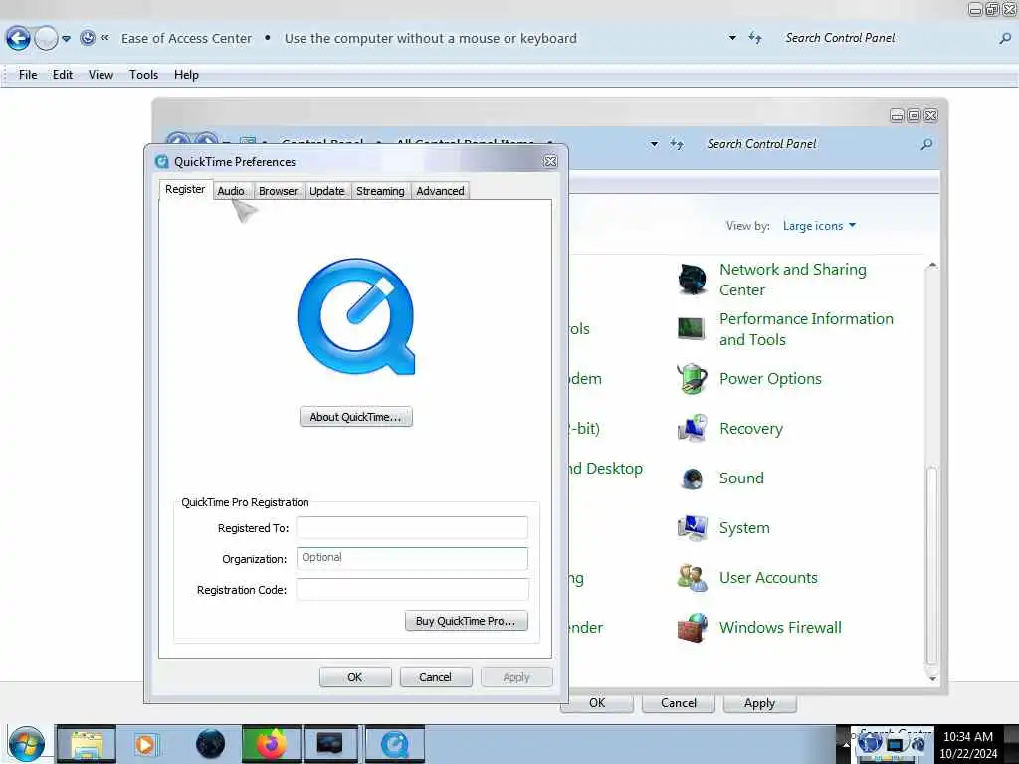Open Firefox from the taskbar
This screenshot has width=1019, height=764.
pos(271,744)
